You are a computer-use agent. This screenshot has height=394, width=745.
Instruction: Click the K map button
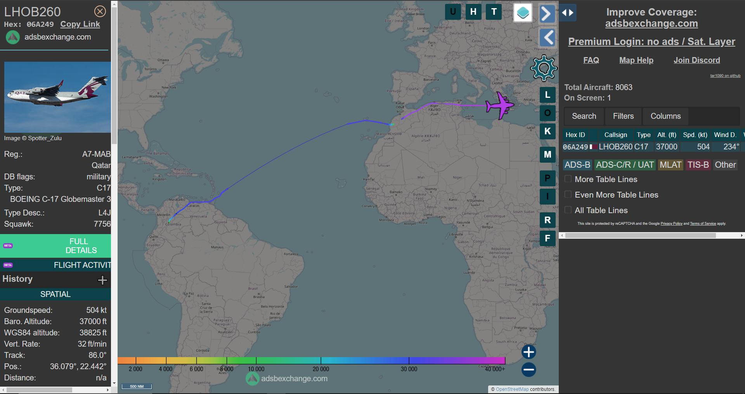pos(547,131)
